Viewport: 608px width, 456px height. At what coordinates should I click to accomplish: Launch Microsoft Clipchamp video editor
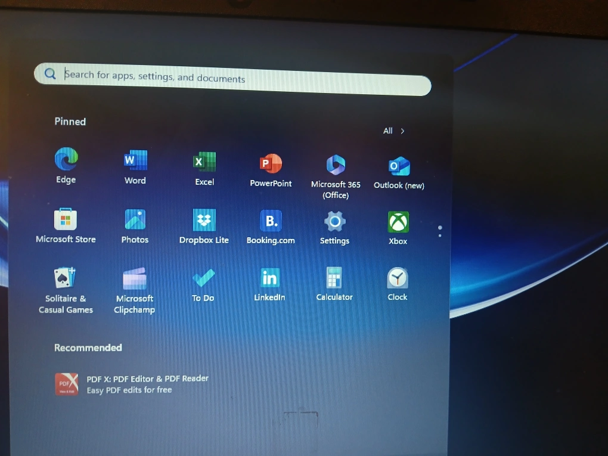coord(135,278)
